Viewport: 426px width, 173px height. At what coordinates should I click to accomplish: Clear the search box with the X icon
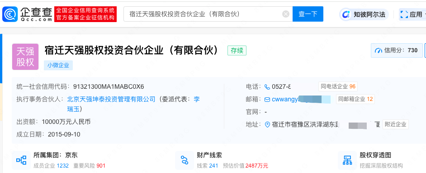pos(285,14)
